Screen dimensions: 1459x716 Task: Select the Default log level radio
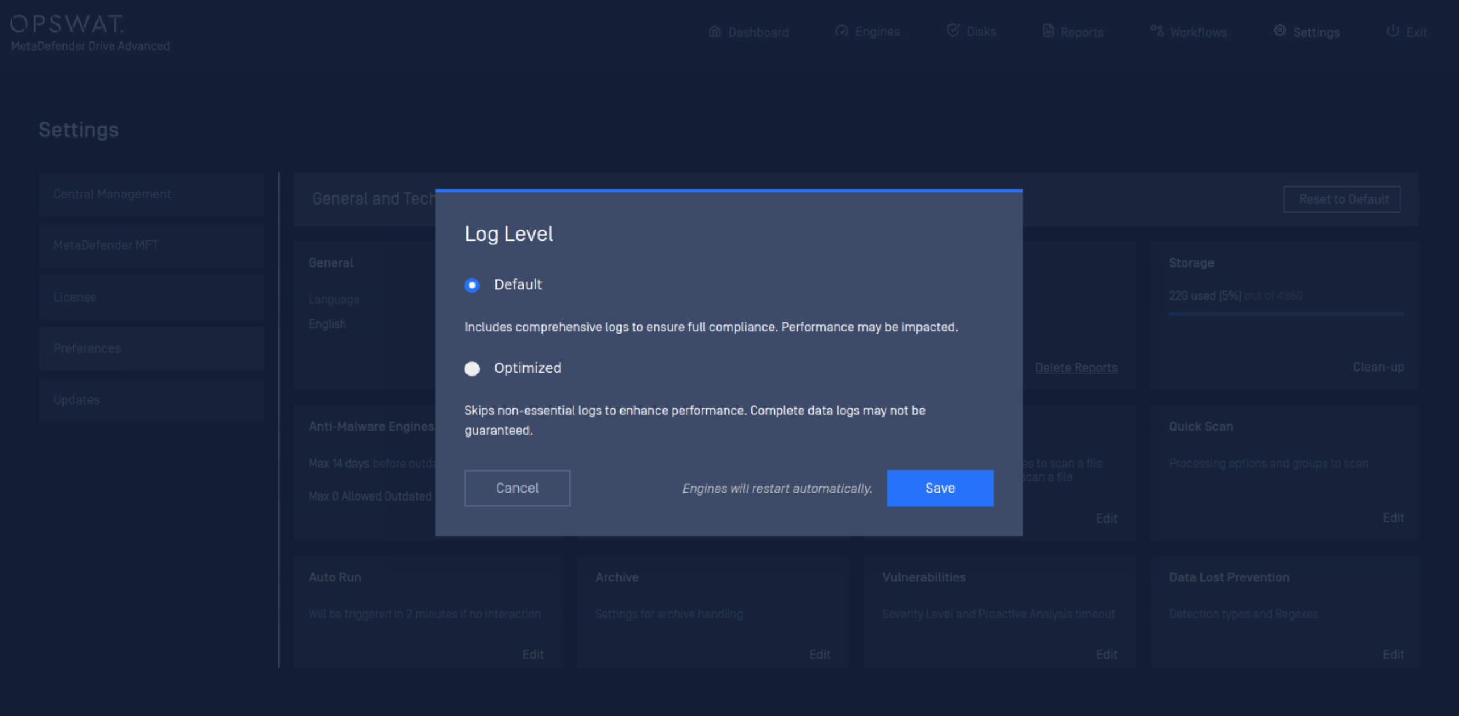pyautogui.click(x=472, y=285)
